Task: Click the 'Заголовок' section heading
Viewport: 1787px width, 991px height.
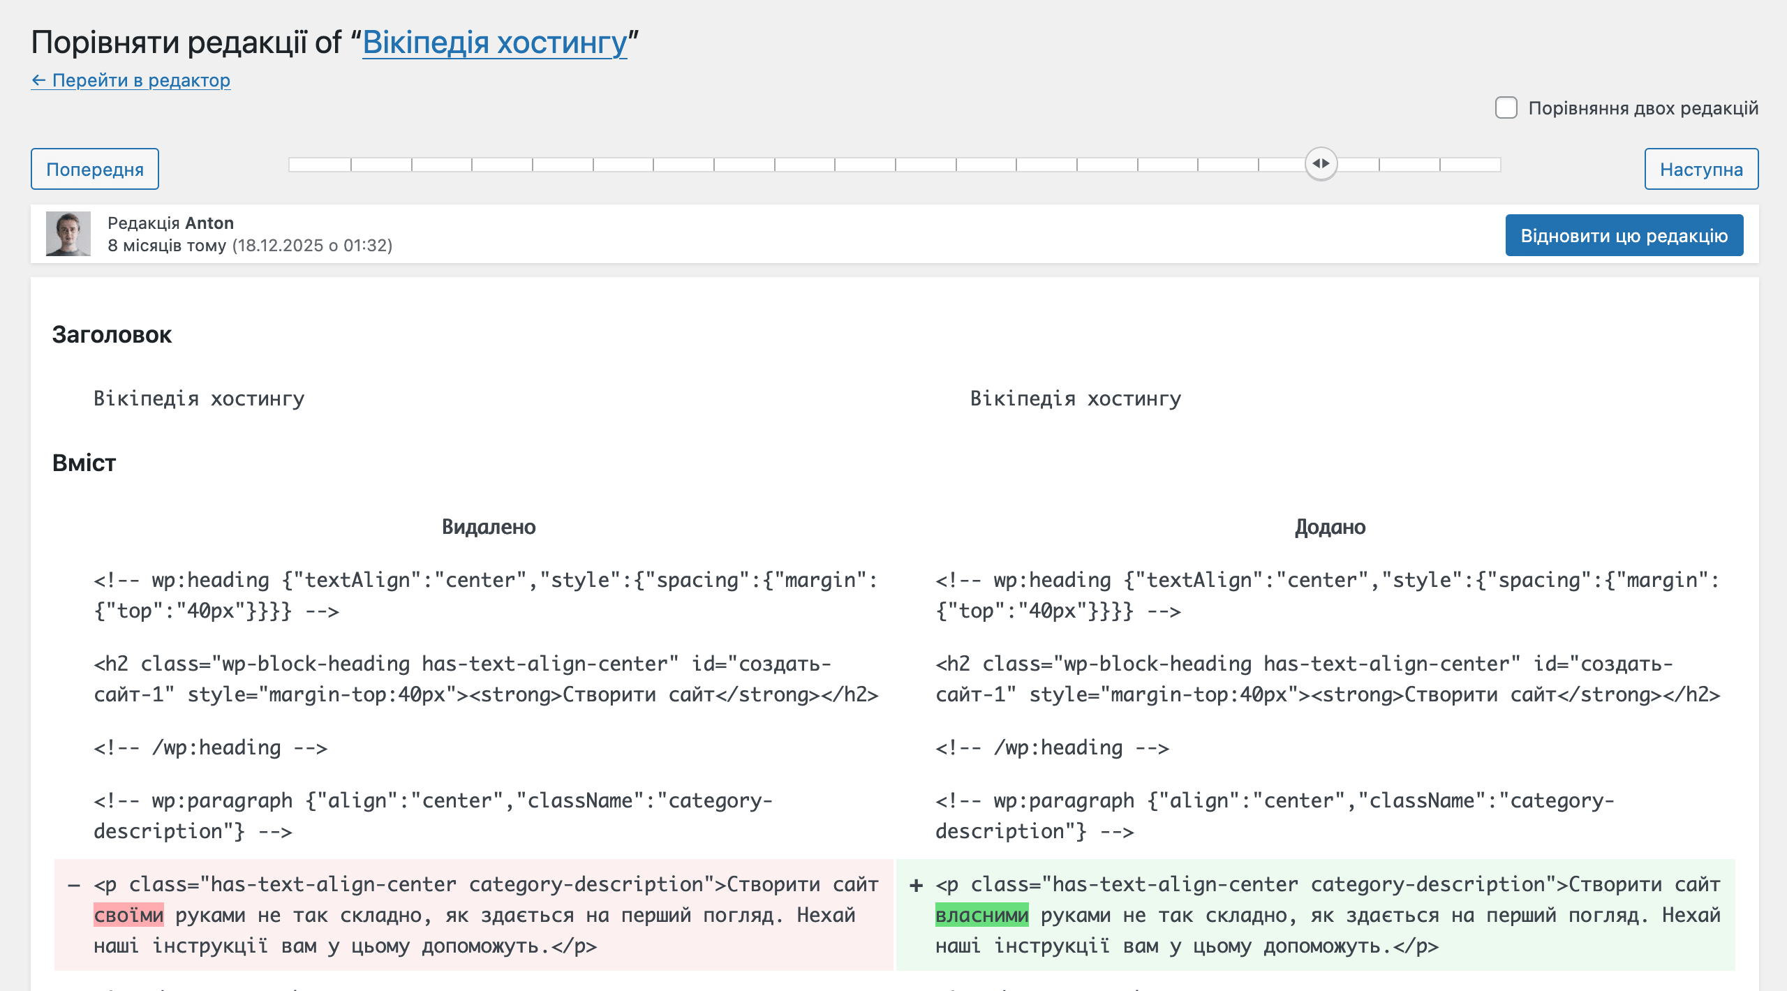Action: (112, 335)
